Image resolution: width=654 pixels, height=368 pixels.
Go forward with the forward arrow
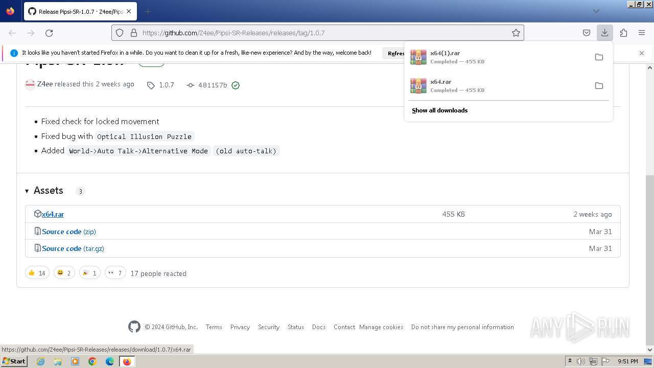click(x=31, y=33)
